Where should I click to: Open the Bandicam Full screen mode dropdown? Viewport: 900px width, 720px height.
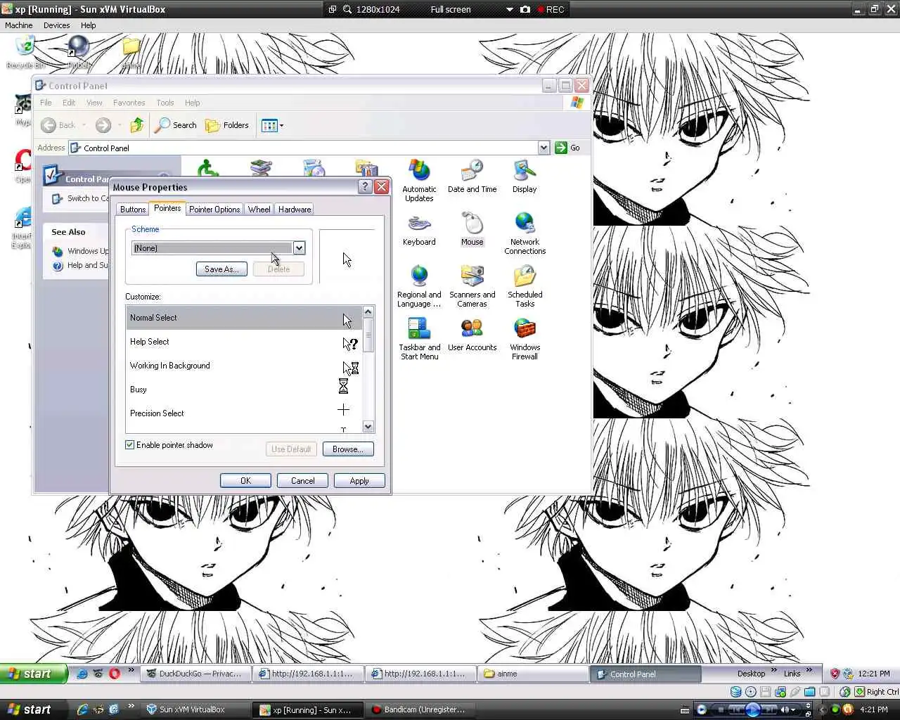pos(510,9)
